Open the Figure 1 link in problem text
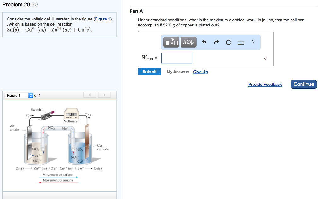 coord(103,19)
